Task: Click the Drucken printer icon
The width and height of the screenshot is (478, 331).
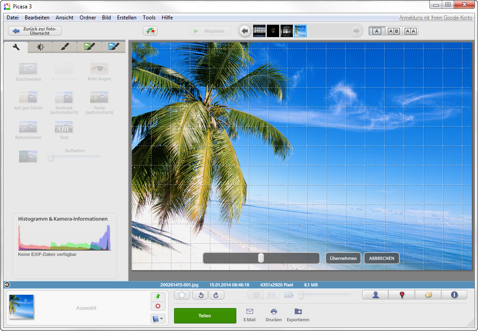Action: 274,312
